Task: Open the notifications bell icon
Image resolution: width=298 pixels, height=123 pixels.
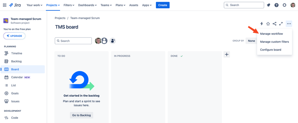Action: [x=268, y=5]
